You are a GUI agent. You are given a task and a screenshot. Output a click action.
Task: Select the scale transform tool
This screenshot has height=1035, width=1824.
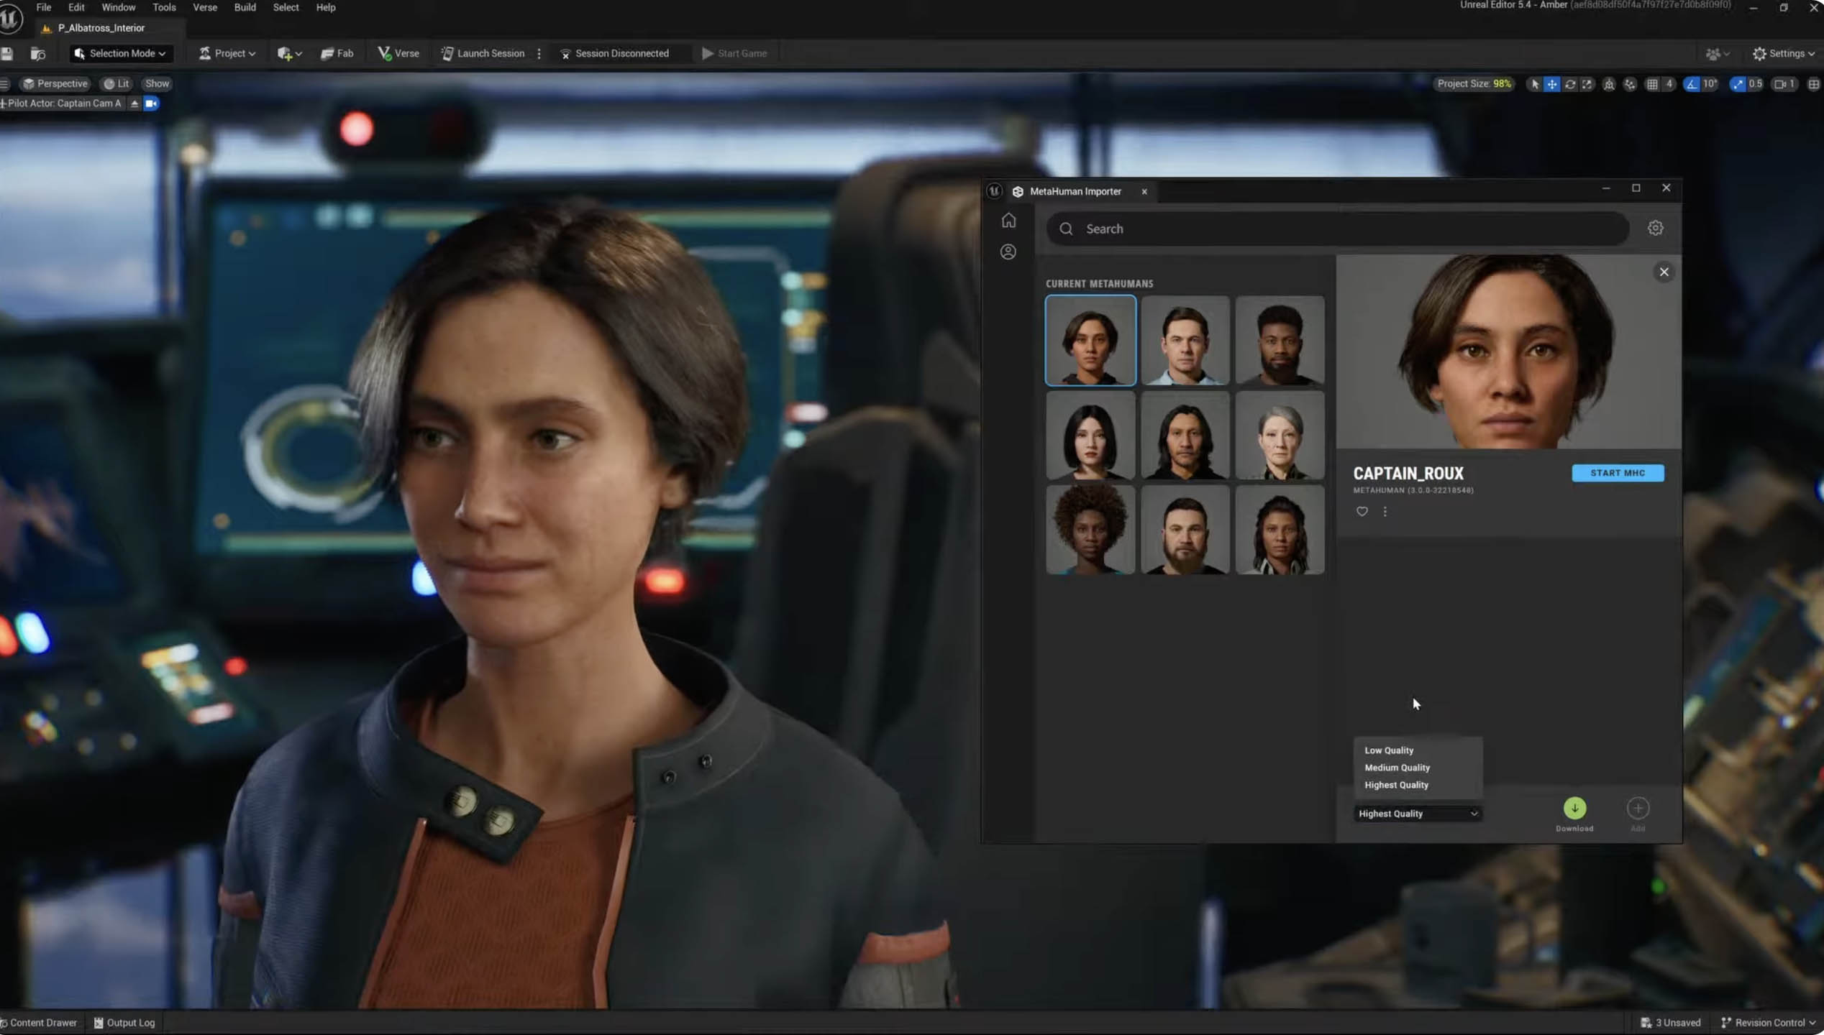click(1587, 84)
